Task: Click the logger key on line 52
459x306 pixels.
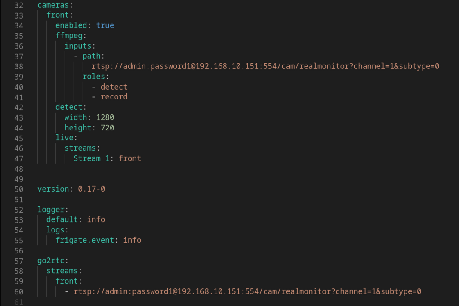Action: point(51,210)
